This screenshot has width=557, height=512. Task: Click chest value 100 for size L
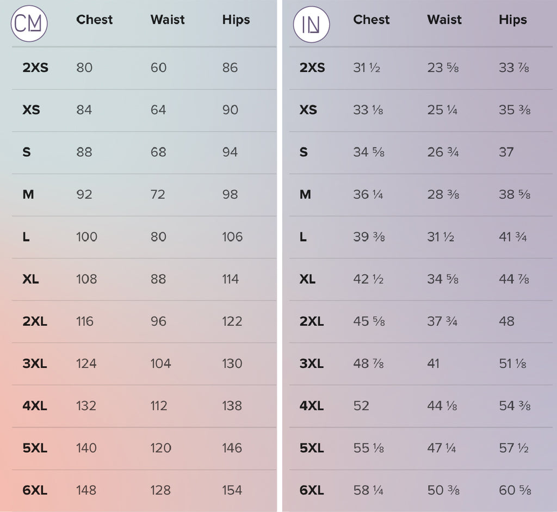pos(87,237)
